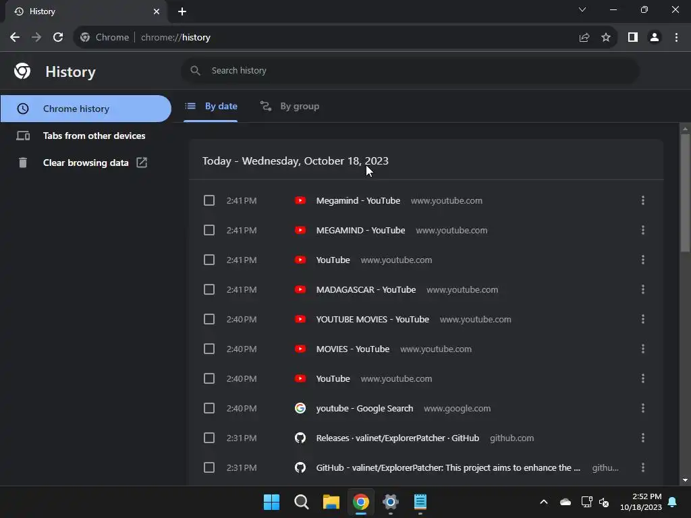This screenshot has height=518, width=691.
Task: Click the GitHub favicon of Releases entry
Action: [x=300, y=438]
